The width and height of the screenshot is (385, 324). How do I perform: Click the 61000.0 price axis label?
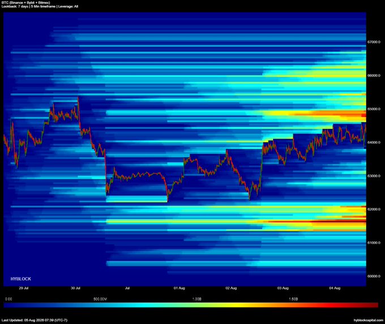coord(374,243)
